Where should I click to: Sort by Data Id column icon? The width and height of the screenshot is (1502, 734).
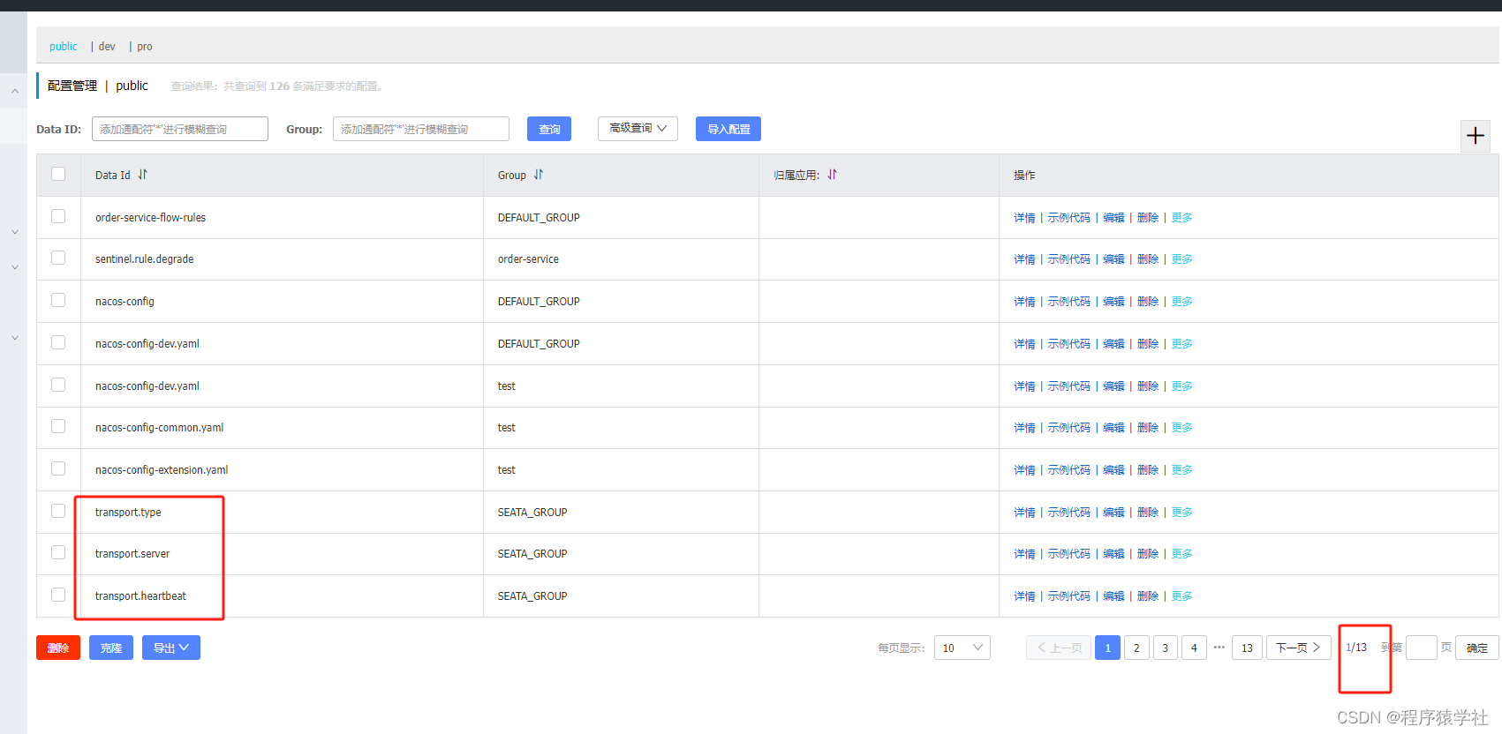click(x=142, y=175)
